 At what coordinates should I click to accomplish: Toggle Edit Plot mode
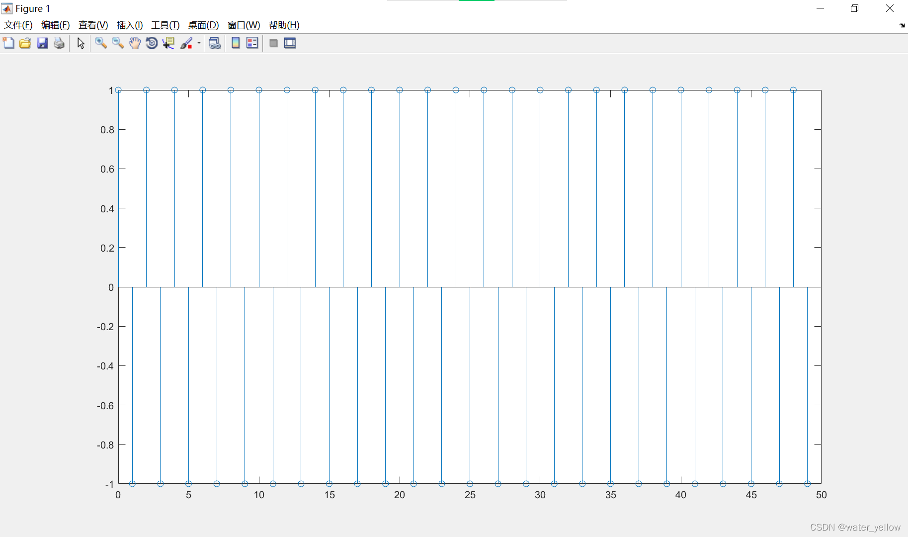click(80, 43)
